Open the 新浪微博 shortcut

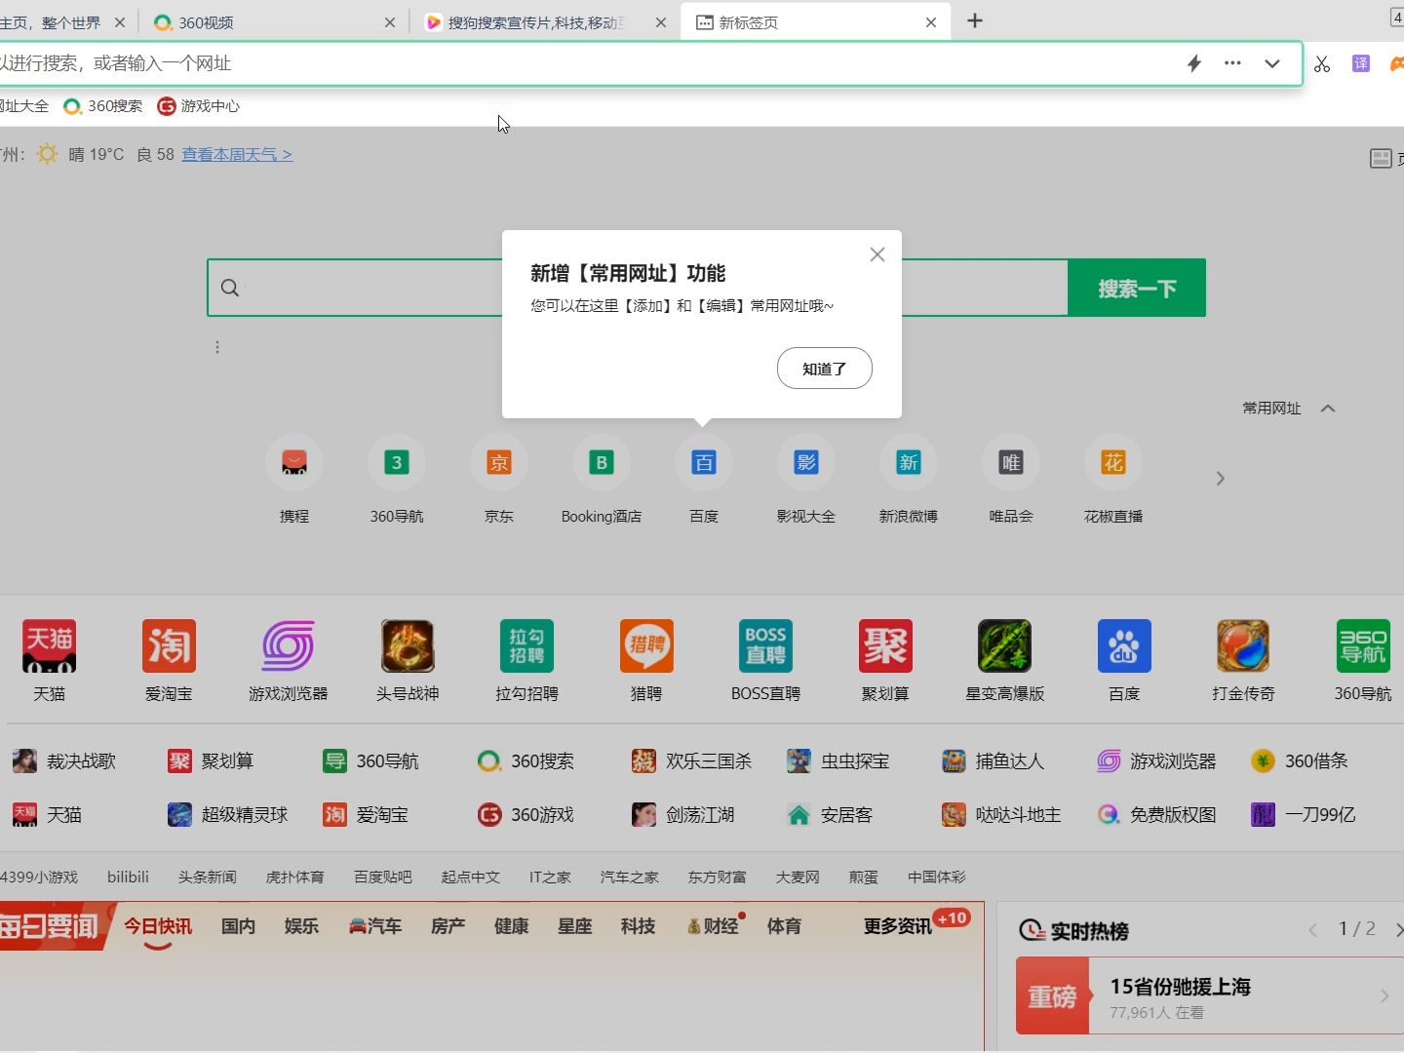click(x=909, y=462)
